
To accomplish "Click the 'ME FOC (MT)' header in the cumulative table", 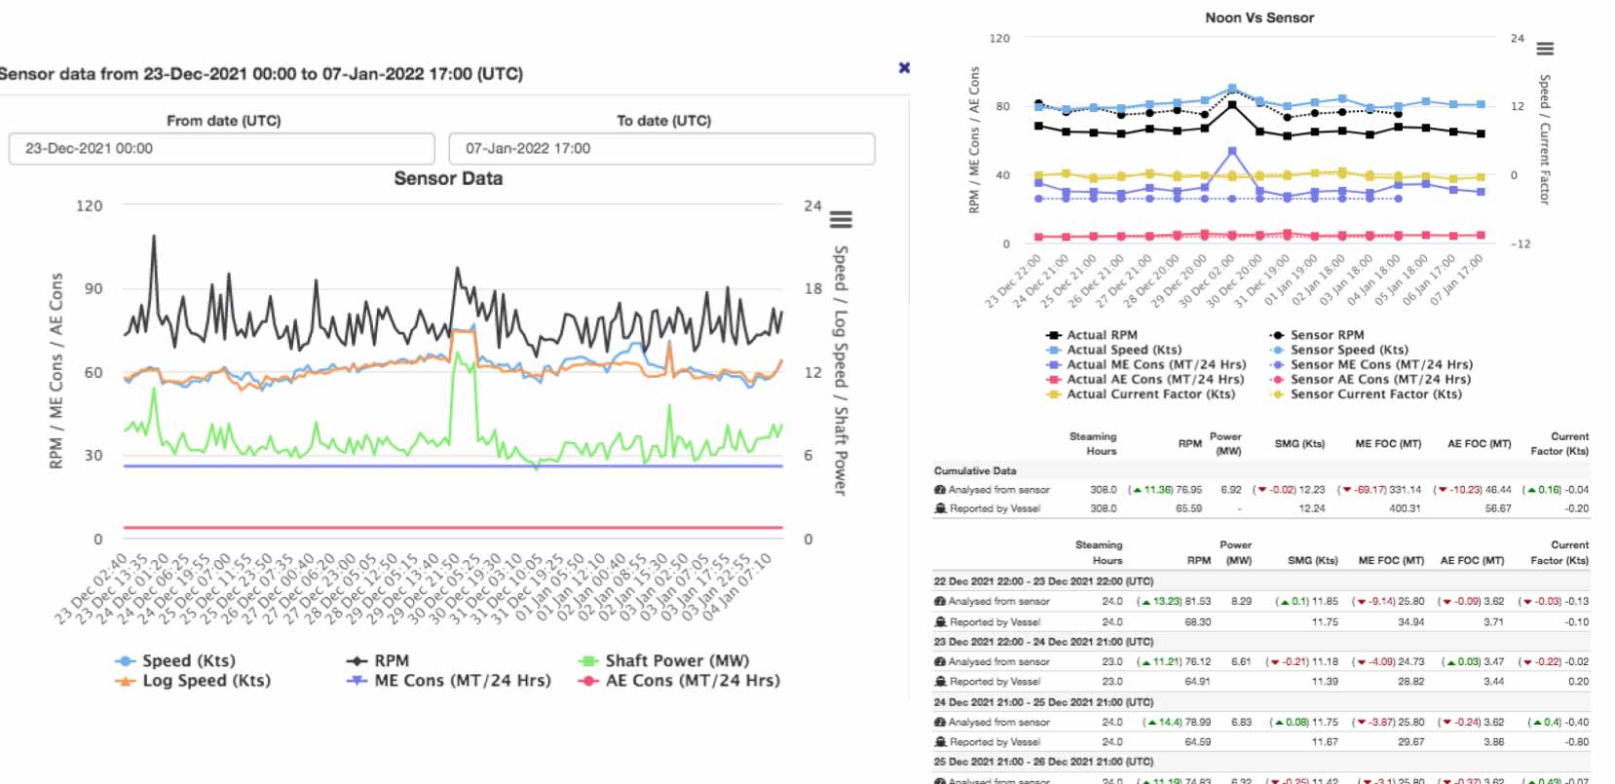I will (1388, 444).
